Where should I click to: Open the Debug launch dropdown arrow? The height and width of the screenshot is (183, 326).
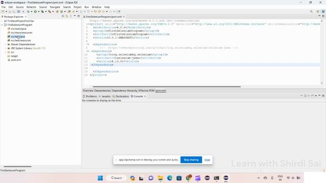point(32,12)
